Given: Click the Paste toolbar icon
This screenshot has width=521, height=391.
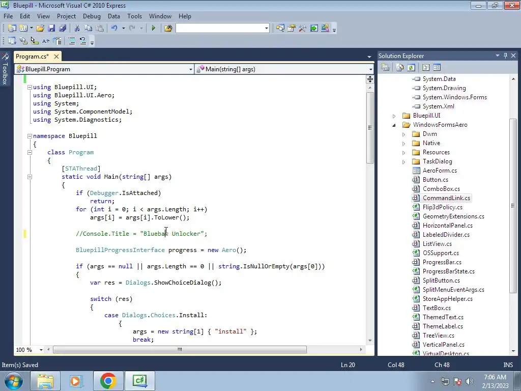Looking at the screenshot, I should coord(99,29).
